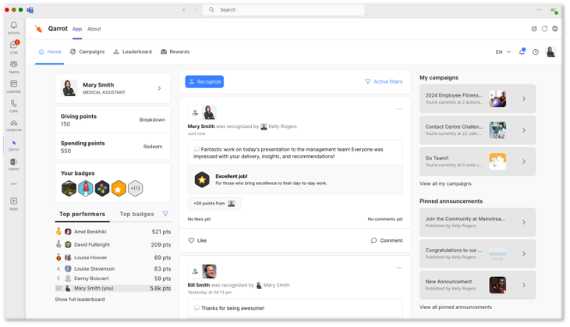The image size is (570, 327).
Task: Click Louise Stevenson leaderboard row
Action: 113,268
